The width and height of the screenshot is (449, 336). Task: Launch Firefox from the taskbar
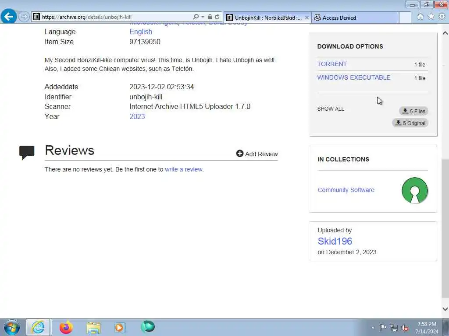(66, 327)
